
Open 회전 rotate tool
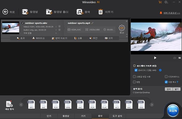coord(93,38)
